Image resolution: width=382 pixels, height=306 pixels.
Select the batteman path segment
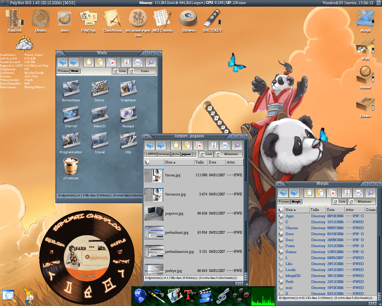tap(164, 154)
